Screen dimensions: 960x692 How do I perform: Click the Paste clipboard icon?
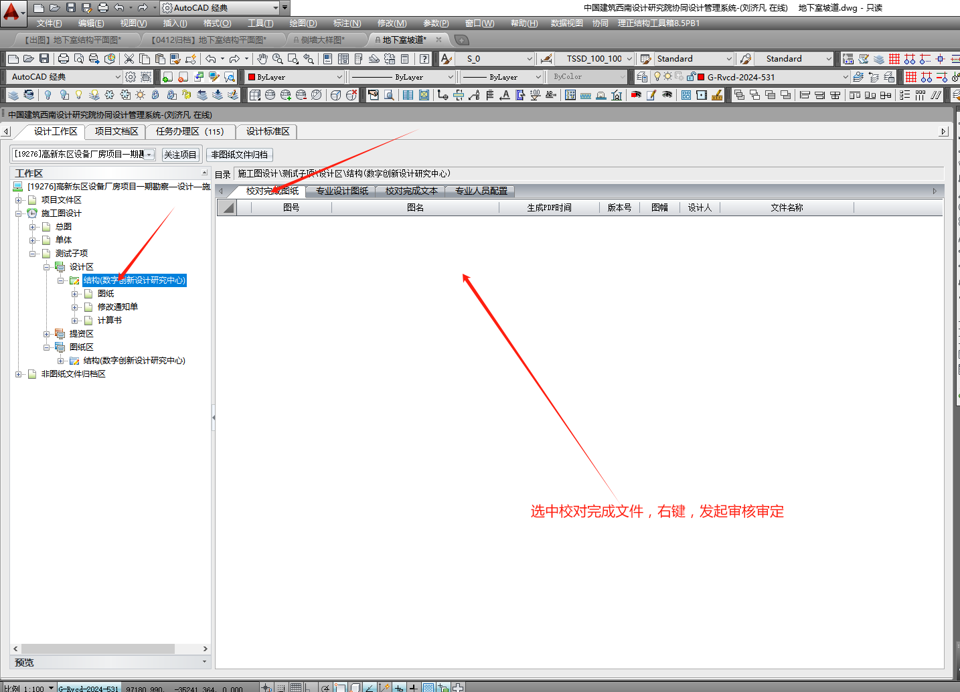pos(160,59)
